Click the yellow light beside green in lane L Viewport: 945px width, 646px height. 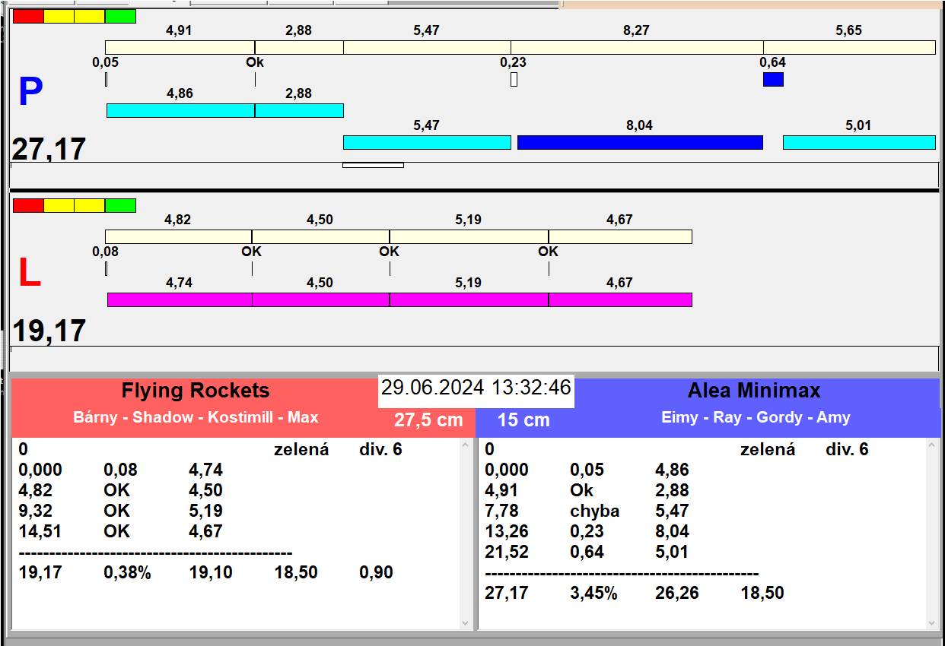90,205
